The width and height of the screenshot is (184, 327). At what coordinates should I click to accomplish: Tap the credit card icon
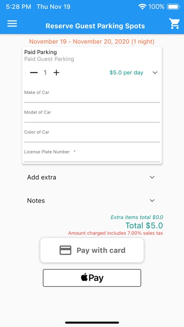tap(65, 250)
